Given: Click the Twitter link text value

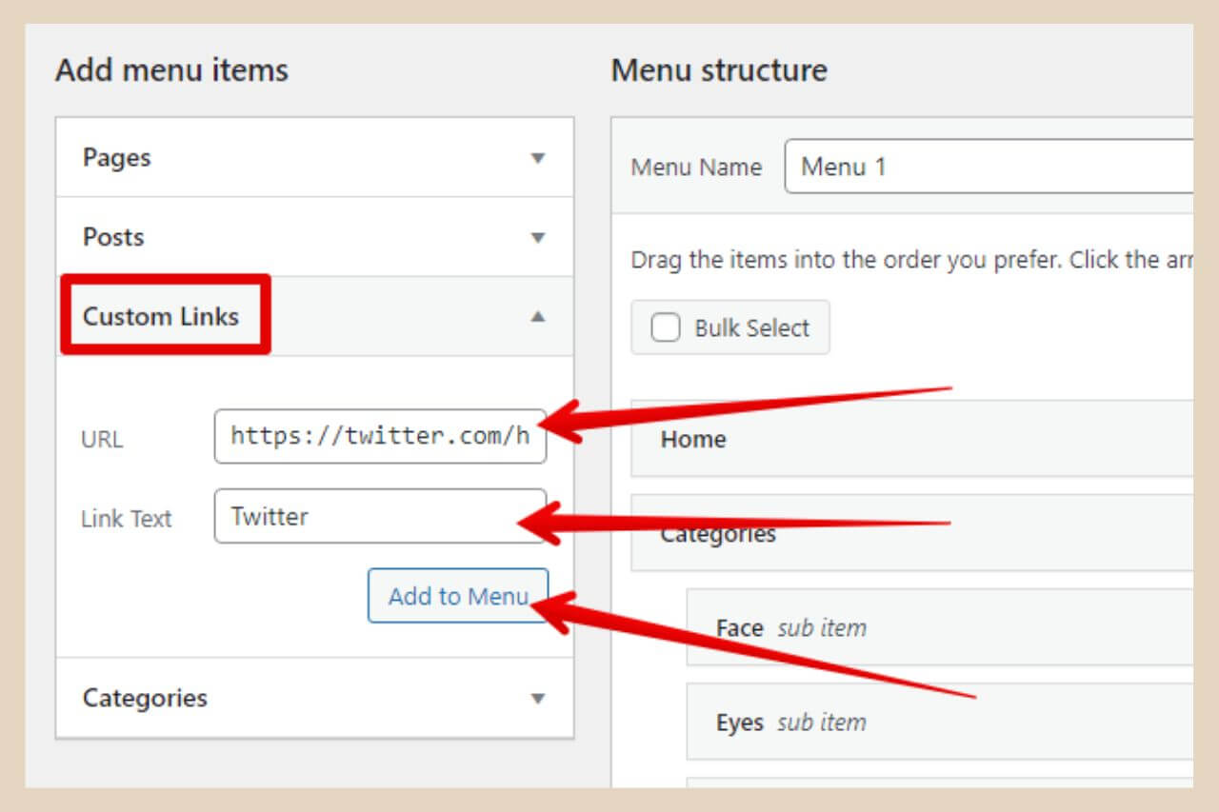Looking at the screenshot, I should click(269, 516).
